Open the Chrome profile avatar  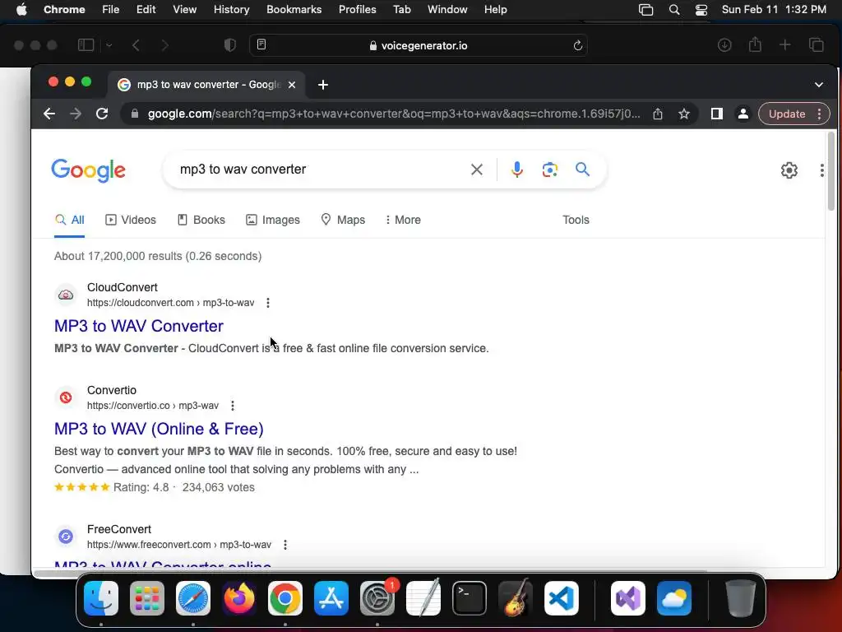click(x=743, y=114)
